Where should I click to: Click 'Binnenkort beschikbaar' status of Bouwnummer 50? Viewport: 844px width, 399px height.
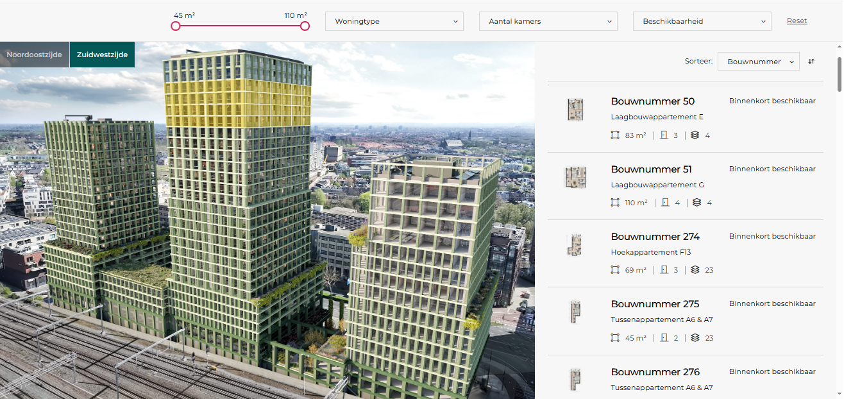[x=772, y=101]
